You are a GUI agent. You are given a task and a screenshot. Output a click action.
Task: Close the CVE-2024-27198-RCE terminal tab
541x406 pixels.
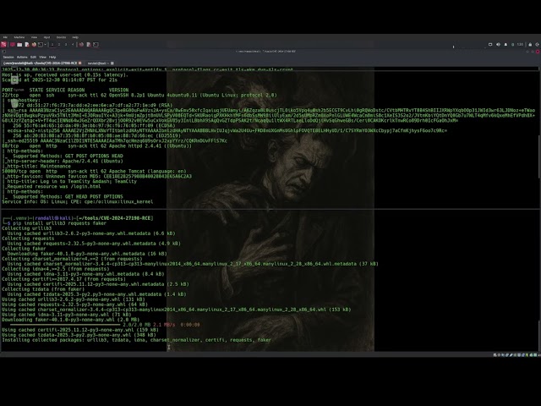click(79, 63)
